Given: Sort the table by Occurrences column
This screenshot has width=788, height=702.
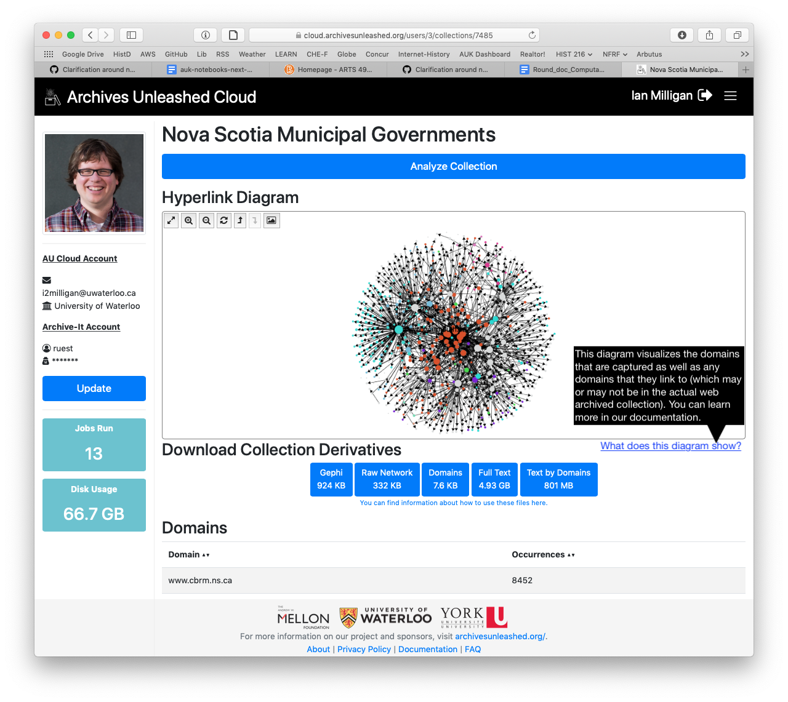Looking at the screenshot, I should click(543, 554).
